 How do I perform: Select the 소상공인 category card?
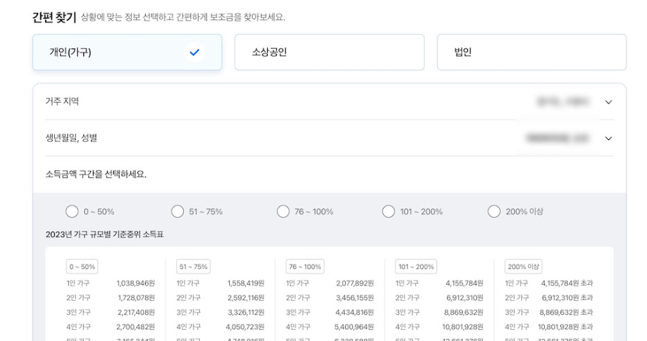329,52
